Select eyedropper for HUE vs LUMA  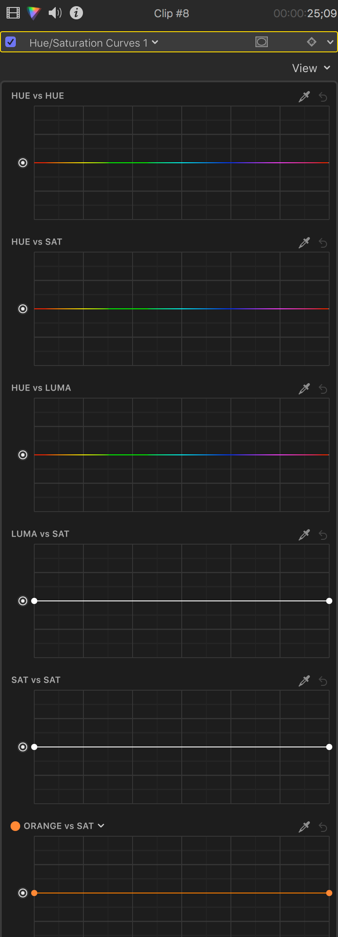point(304,388)
